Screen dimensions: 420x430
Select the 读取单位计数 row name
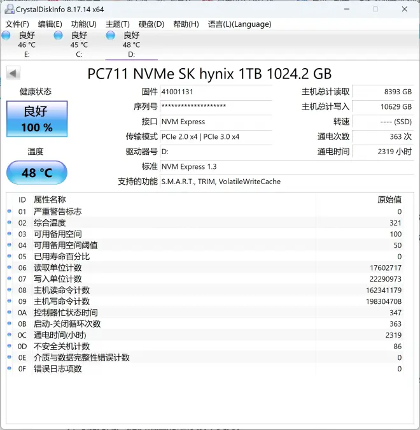click(x=57, y=268)
